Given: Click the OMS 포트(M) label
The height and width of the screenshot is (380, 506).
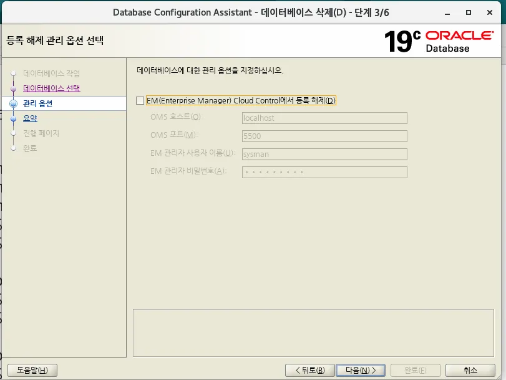Looking at the screenshot, I should click(174, 135).
